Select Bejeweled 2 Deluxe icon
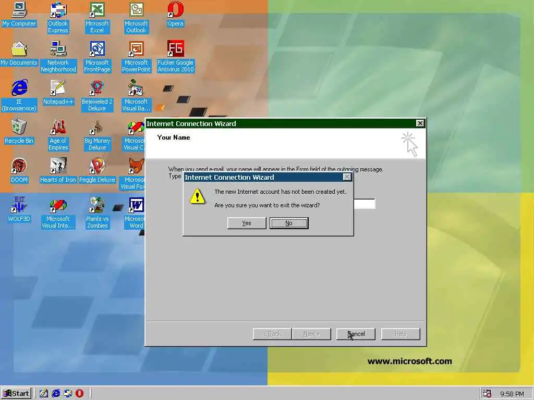The image size is (534, 400). [x=97, y=96]
